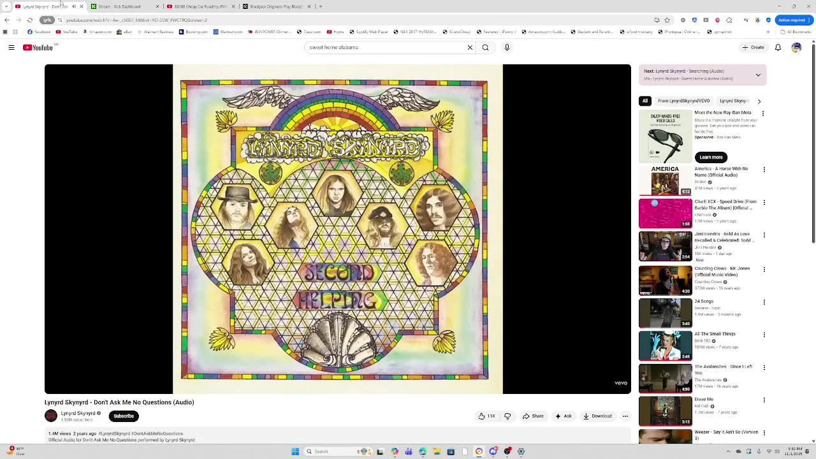Play America A Horse With No Name thumbnail
This screenshot has height=459, width=816.
tap(665, 180)
